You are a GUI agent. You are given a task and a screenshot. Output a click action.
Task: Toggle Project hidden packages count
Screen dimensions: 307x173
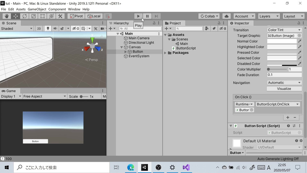[223, 29]
